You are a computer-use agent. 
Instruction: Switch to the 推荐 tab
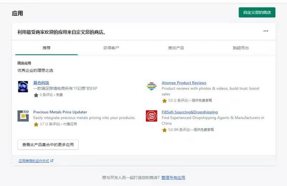point(47,48)
